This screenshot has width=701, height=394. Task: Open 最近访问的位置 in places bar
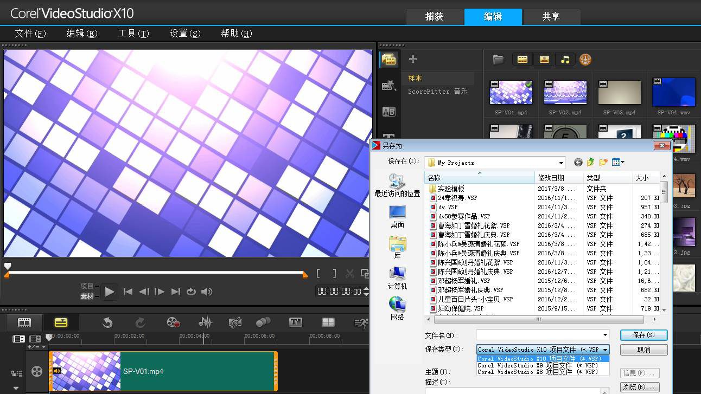pos(398,186)
